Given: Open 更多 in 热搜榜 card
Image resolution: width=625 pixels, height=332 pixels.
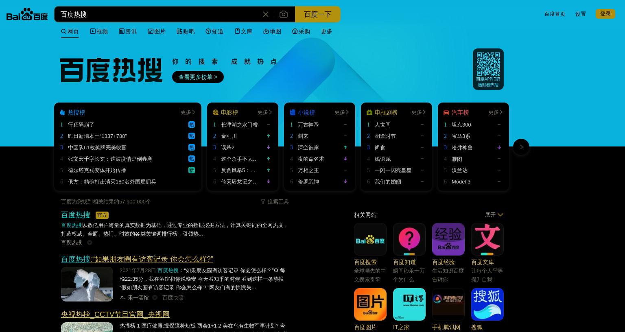Looking at the screenshot, I should (188, 112).
